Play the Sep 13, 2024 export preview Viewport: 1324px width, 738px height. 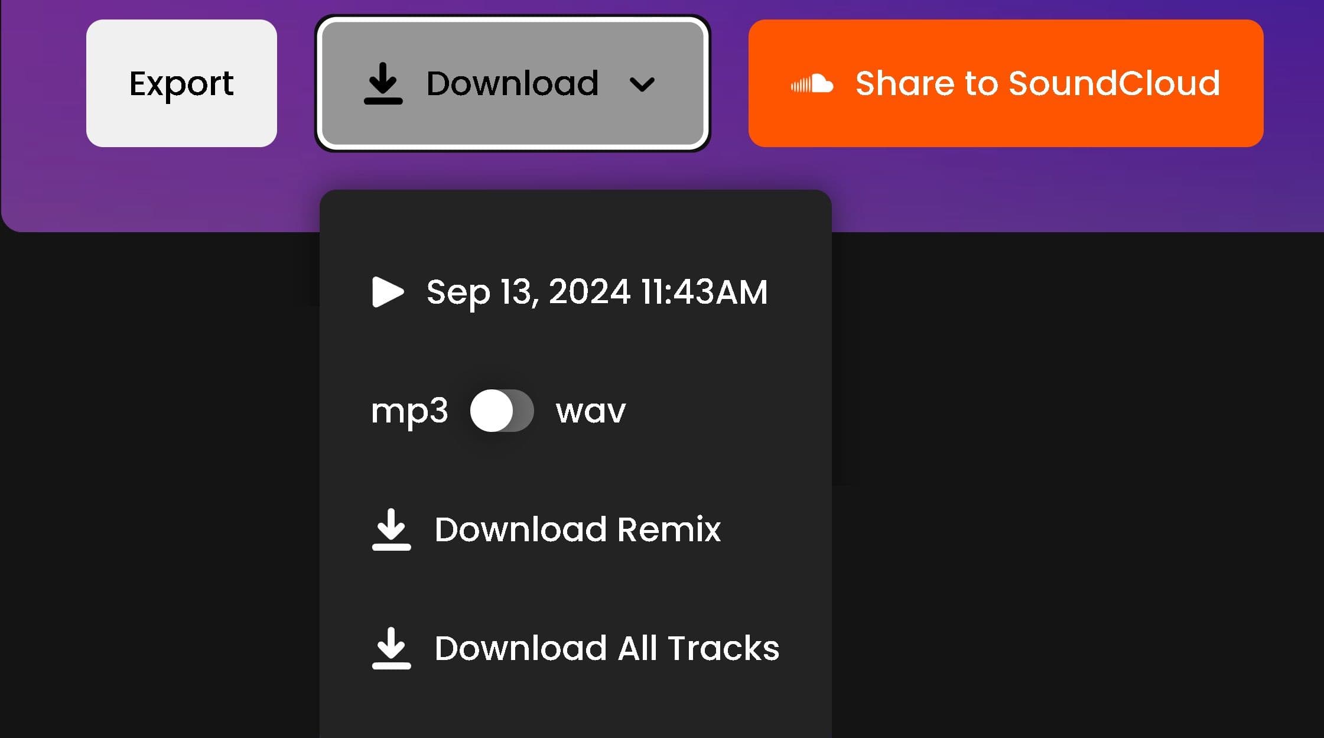click(x=388, y=292)
